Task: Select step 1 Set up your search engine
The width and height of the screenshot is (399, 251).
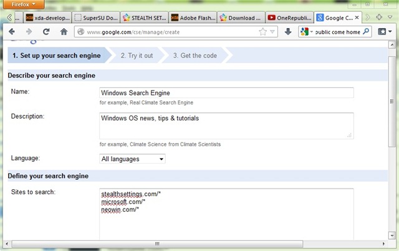Action: point(57,56)
